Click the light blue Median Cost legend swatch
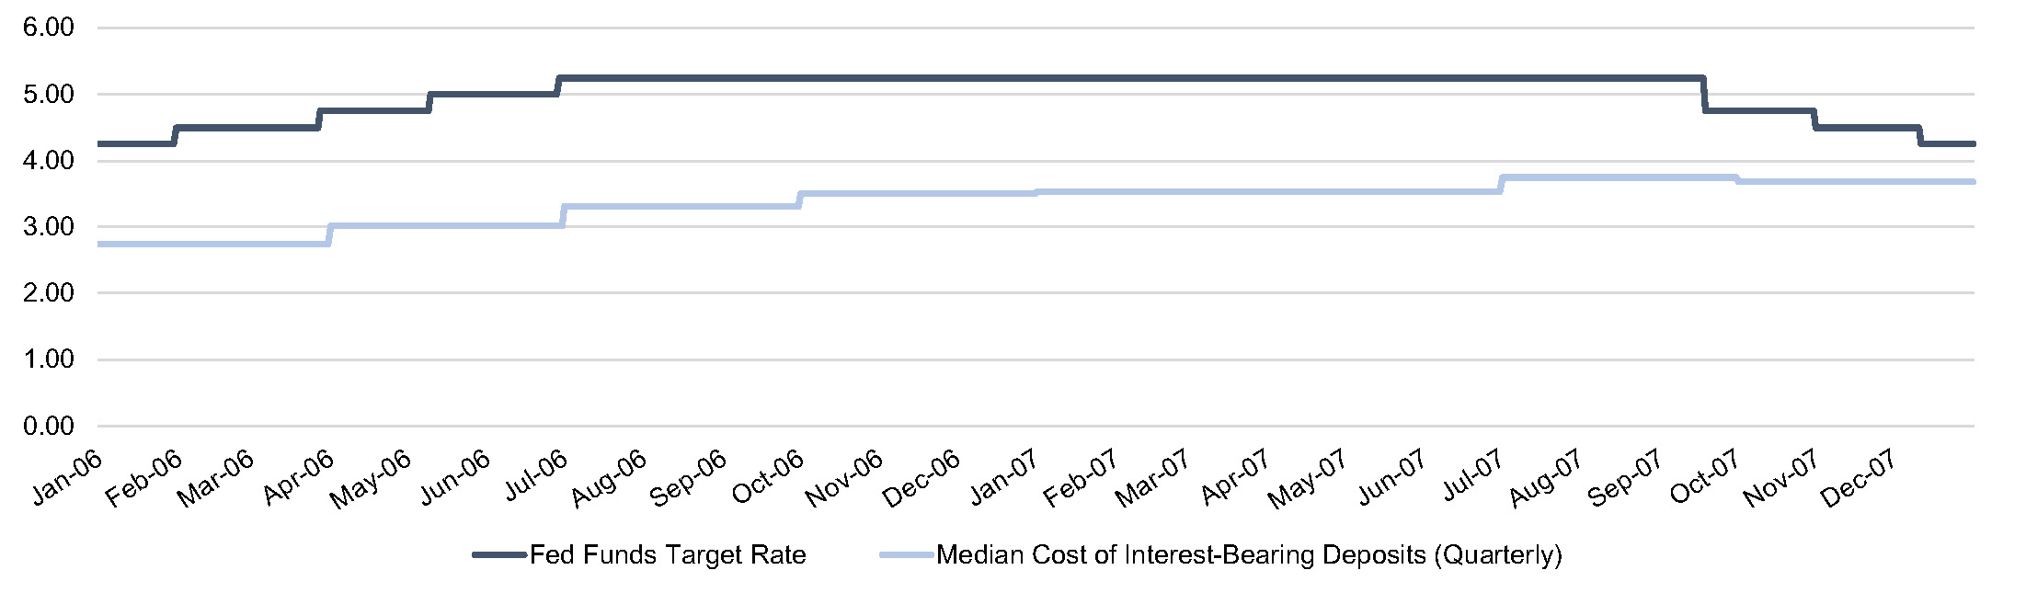 coord(907,555)
